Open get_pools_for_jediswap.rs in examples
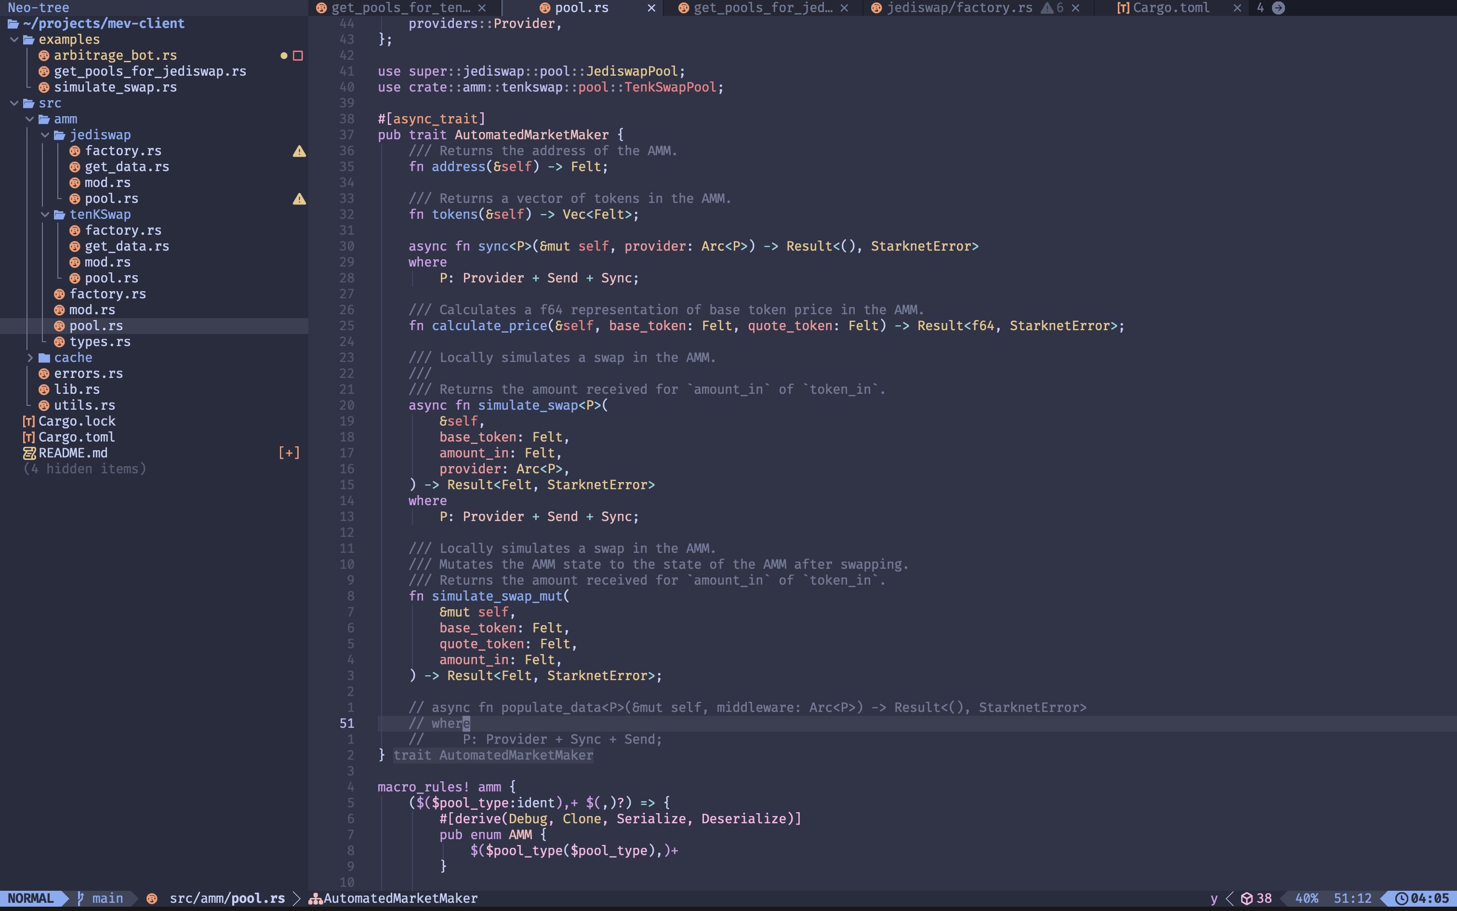 coord(150,71)
